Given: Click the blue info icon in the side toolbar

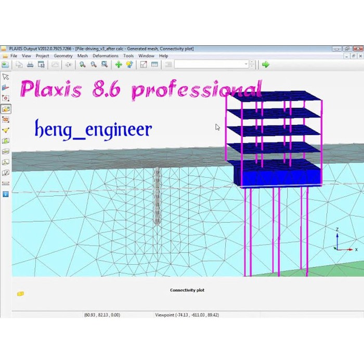Looking at the screenshot, I should pos(6,194).
